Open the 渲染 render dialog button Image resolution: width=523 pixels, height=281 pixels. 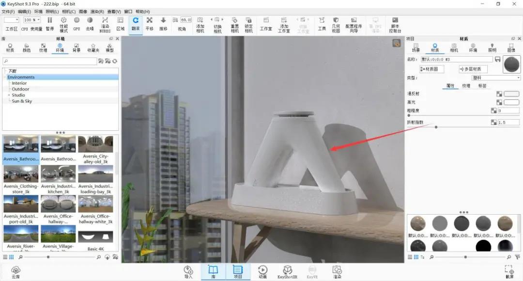[337, 272]
